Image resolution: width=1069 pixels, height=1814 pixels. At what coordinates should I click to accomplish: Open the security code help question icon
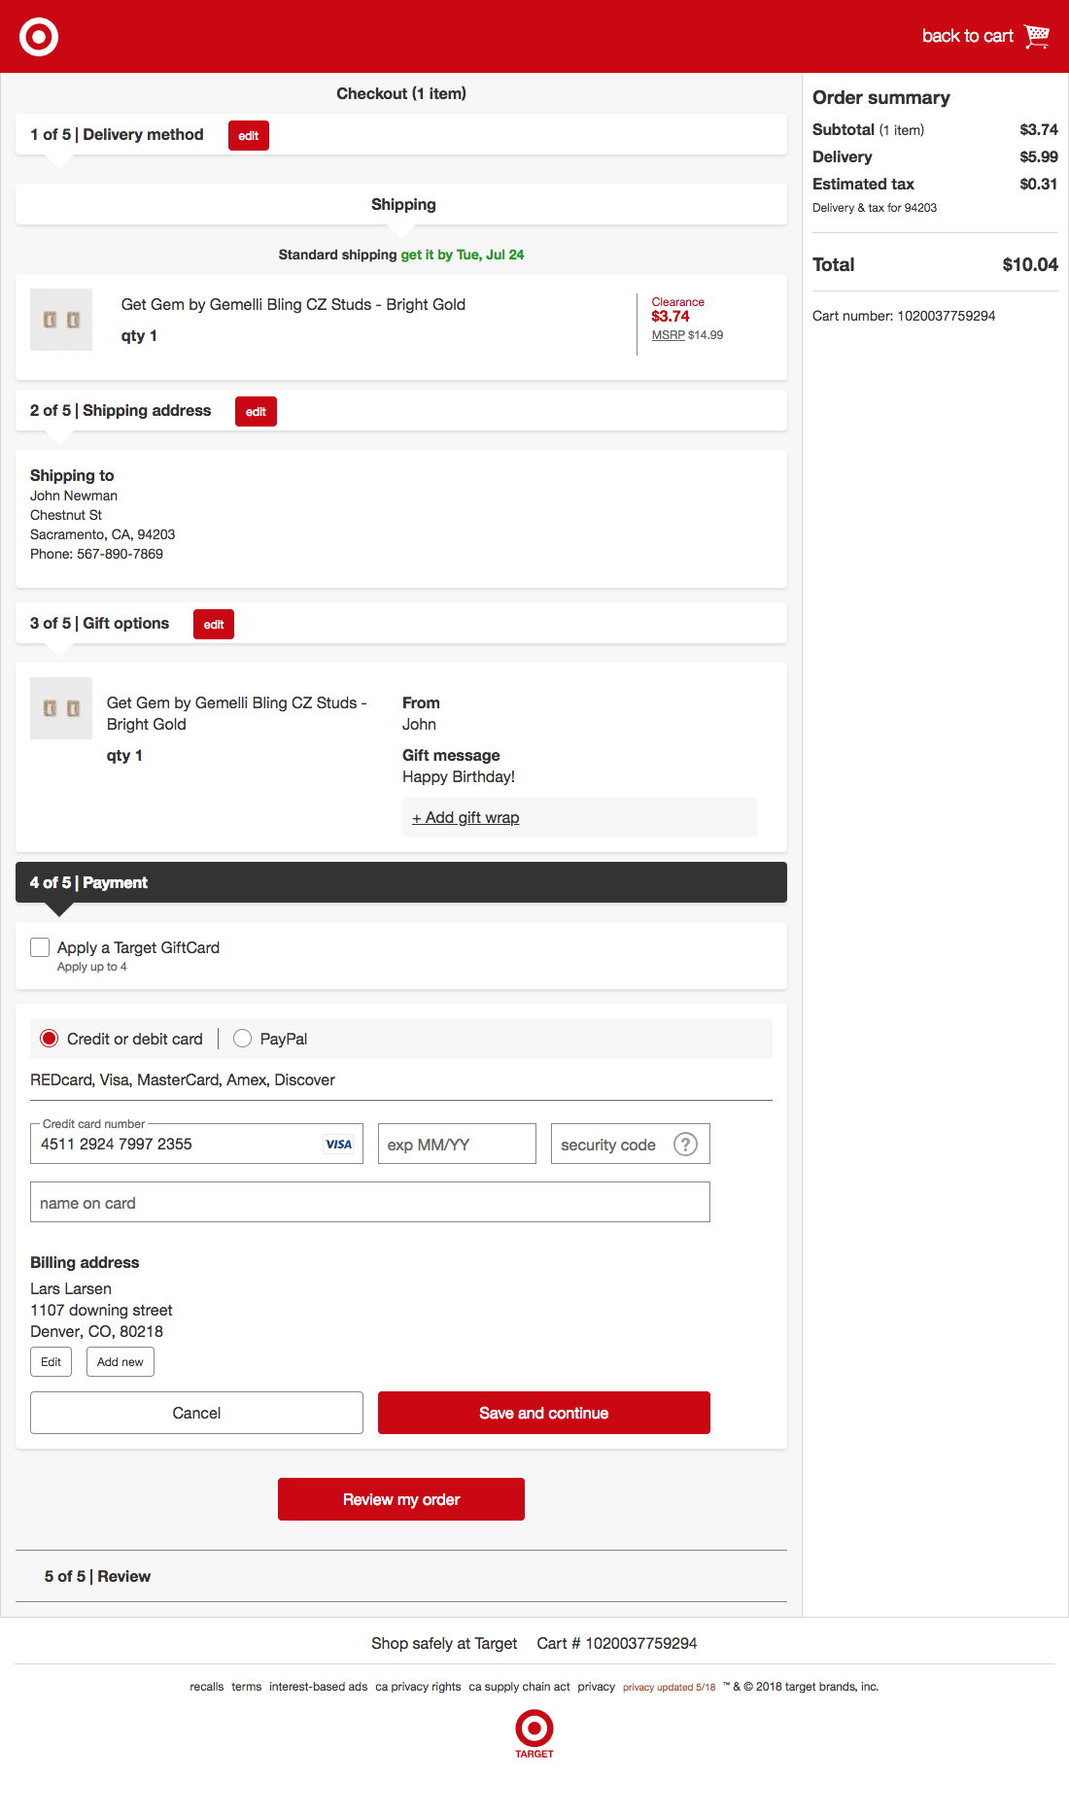[685, 1145]
